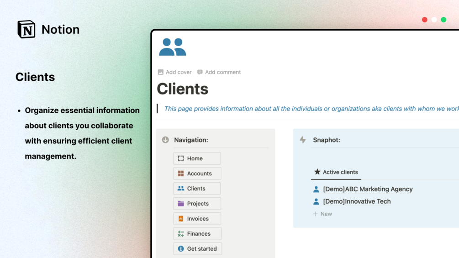Image resolution: width=459 pixels, height=258 pixels.
Task: Click the star icon on Active clients
Action: (x=317, y=172)
